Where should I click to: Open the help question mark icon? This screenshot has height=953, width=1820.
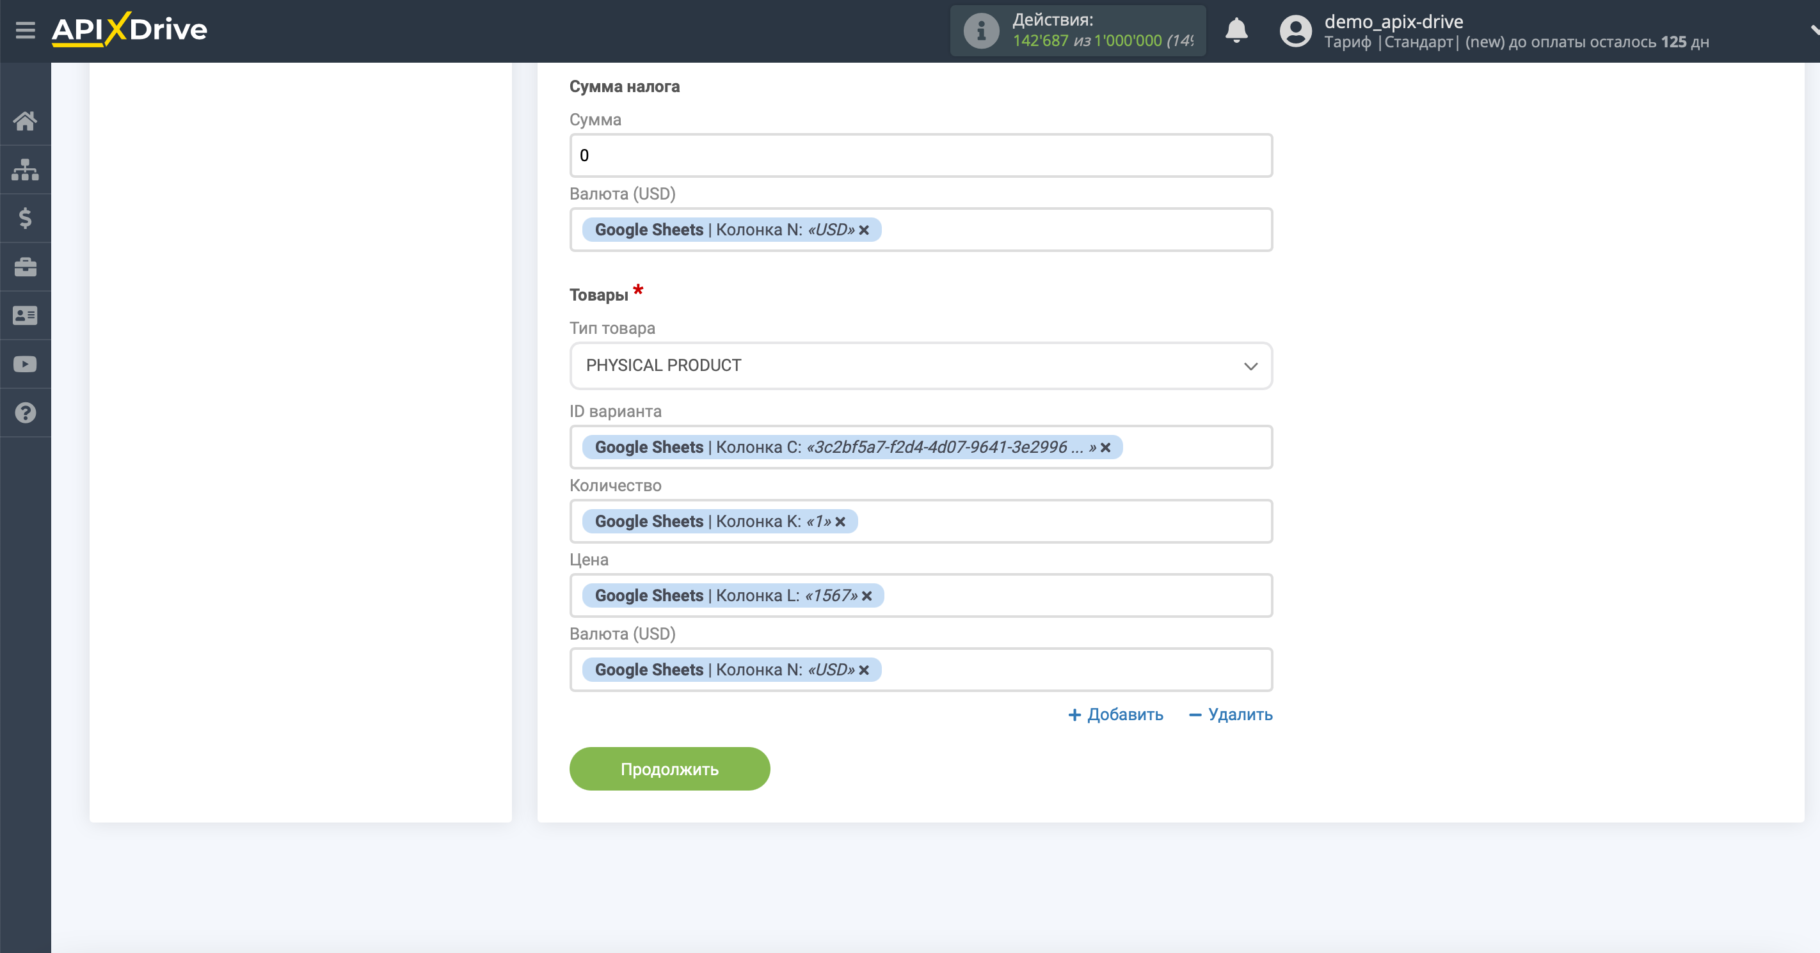pos(26,413)
